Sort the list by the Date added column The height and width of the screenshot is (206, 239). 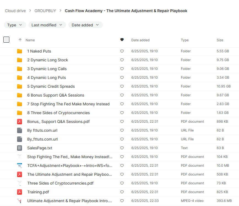click(140, 40)
